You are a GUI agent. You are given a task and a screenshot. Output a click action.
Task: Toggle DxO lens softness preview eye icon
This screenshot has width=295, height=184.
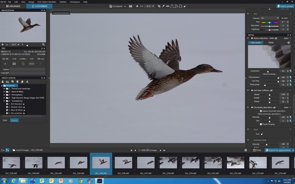[271, 90]
